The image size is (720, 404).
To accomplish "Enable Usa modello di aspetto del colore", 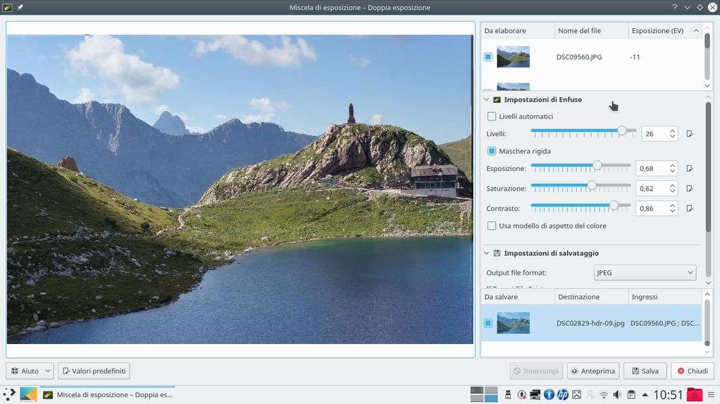I will tap(492, 226).
